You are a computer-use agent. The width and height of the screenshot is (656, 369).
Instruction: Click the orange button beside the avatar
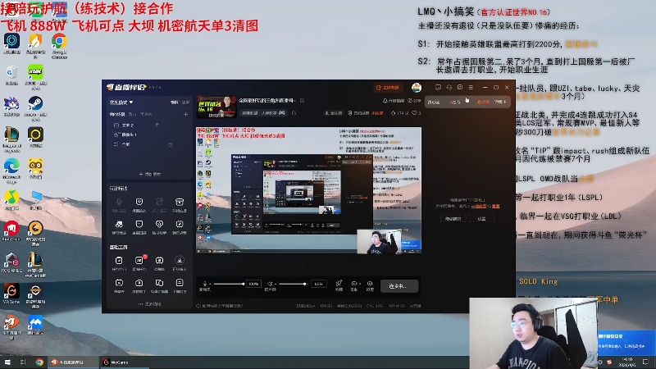click(388, 88)
